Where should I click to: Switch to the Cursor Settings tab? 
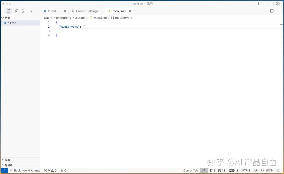click(x=87, y=11)
